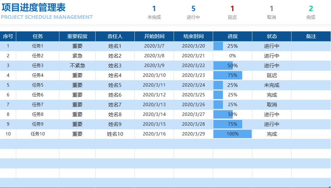Screen dimensions: 331x188
Task: Select the 姓名1 cell
Action: point(115,46)
